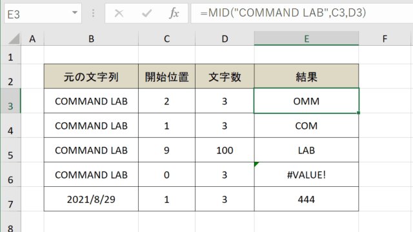The height and width of the screenshot is (232, 413).
Task: Select the cell with date 2021/8/29
Action: (91, 199)
